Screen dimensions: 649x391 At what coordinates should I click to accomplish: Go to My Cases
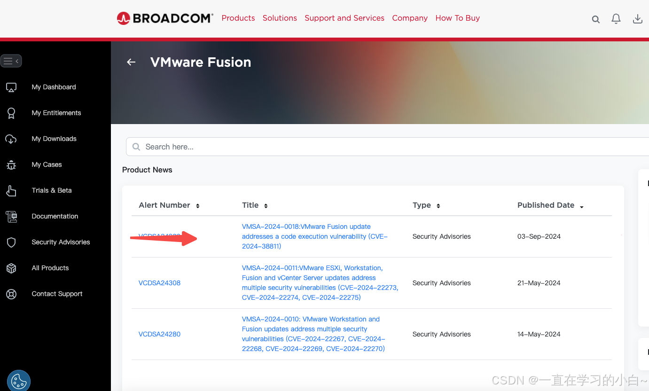pyautogui.click(x=47, y=164)
